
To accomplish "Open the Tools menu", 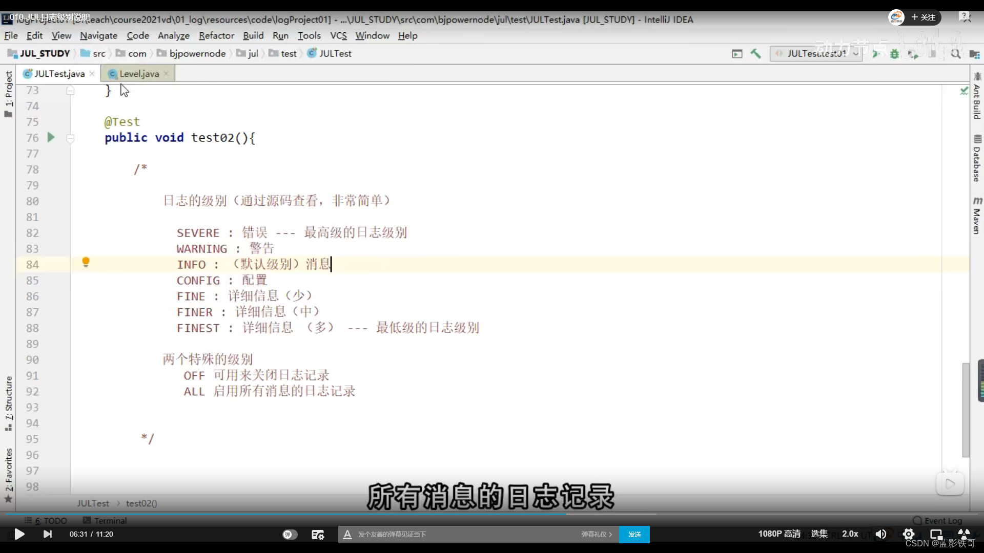I will [309, 35].
